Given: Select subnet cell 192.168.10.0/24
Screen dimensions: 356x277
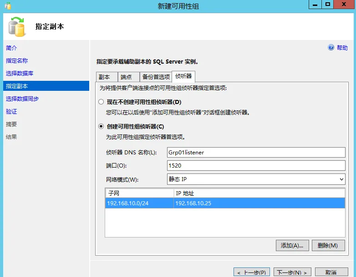Looking at the screenshot, I should pyautogui.click(x=139, y=203).
